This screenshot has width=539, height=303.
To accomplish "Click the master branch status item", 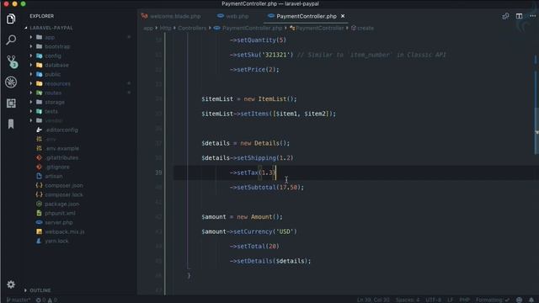I will (x=19, y=300).
